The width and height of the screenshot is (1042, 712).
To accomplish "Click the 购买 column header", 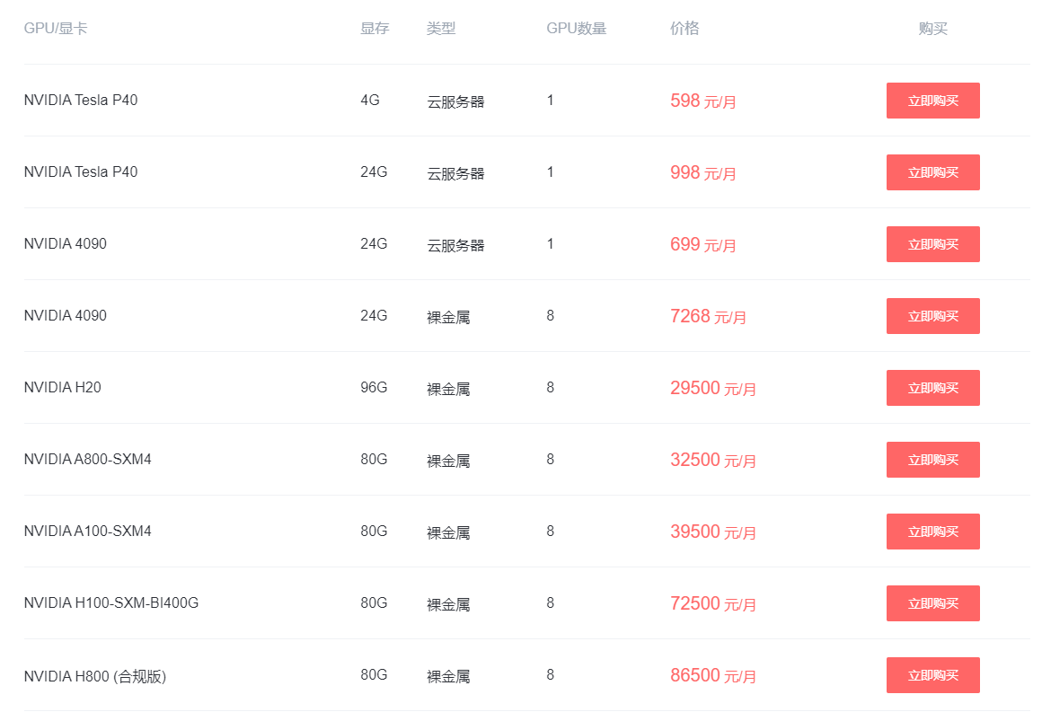I will (932, 29).
